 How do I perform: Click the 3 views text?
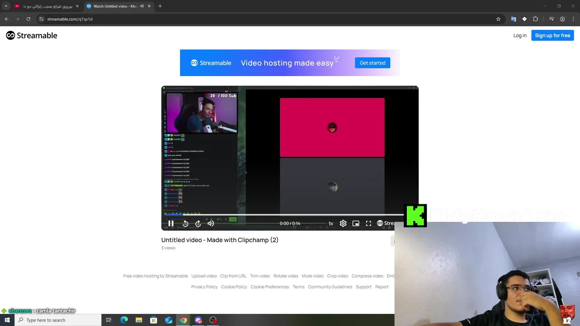(x=168, y=248)
